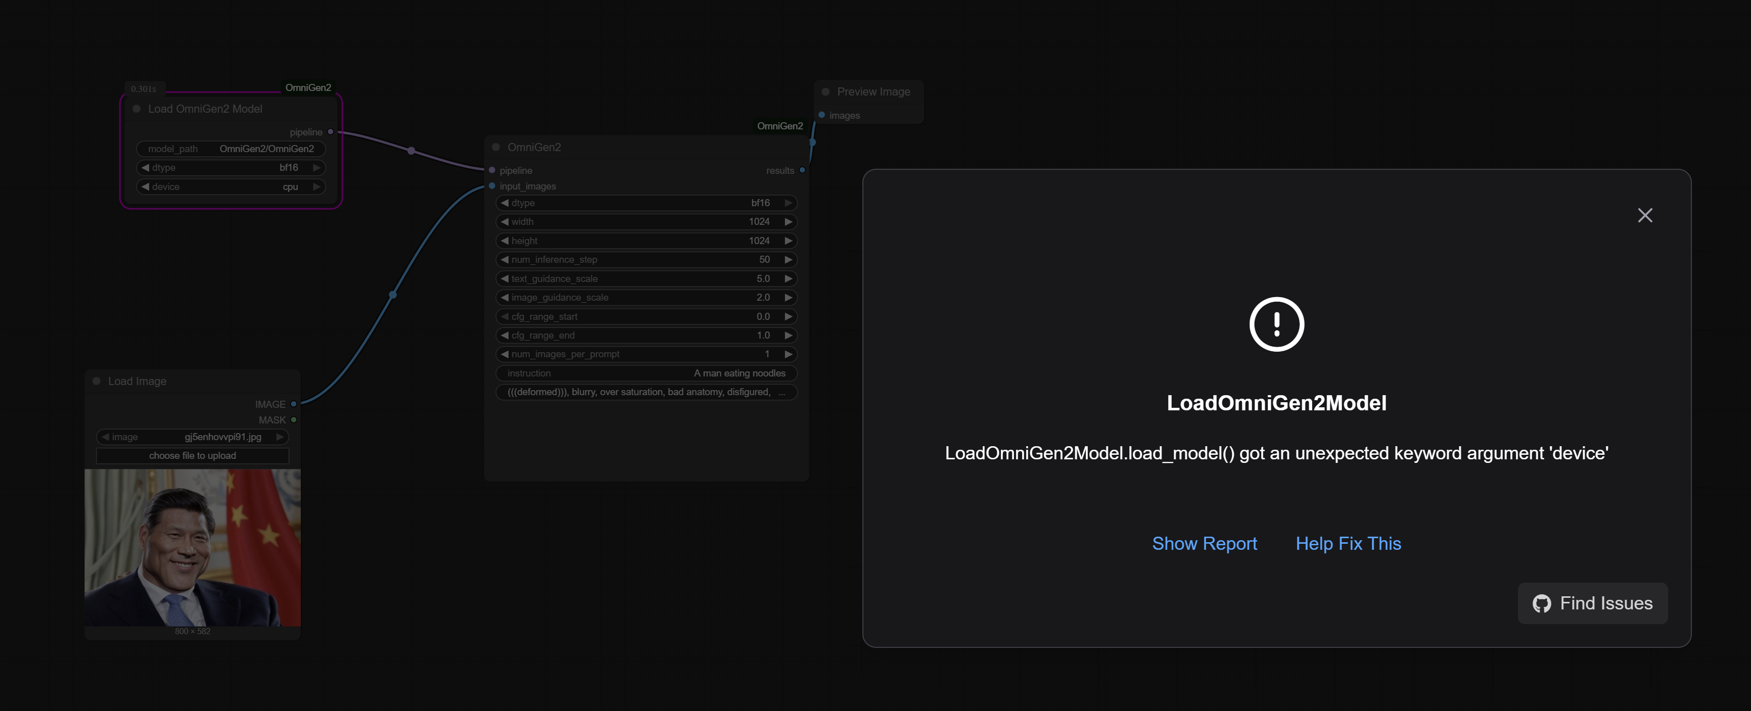Decrease num_inference_step value
The height and width of the screenshot is (711, 1751).
(x=504, y=260)
